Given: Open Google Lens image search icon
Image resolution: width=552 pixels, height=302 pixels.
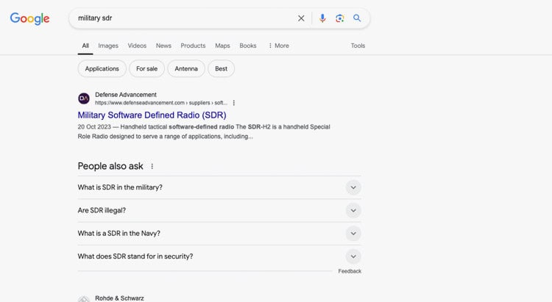Looking at the screenshot, I should [339, 18].
